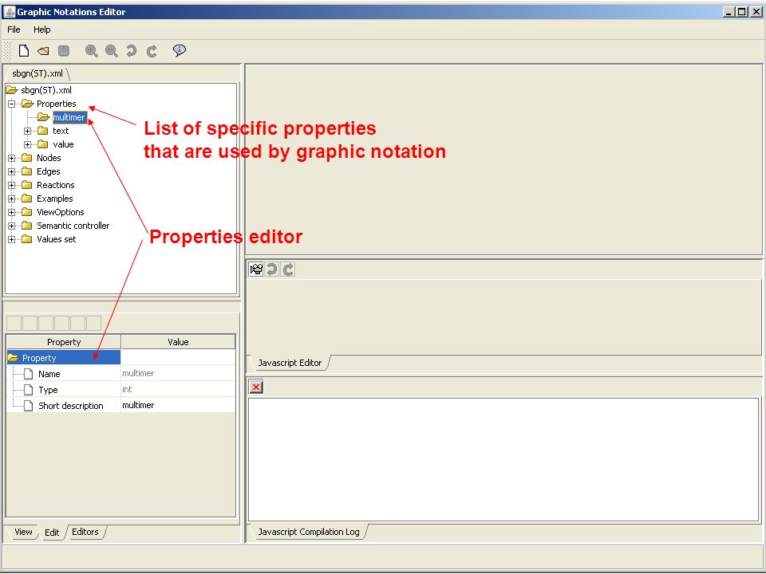Click the Short description row document icon

coord(29,406)
